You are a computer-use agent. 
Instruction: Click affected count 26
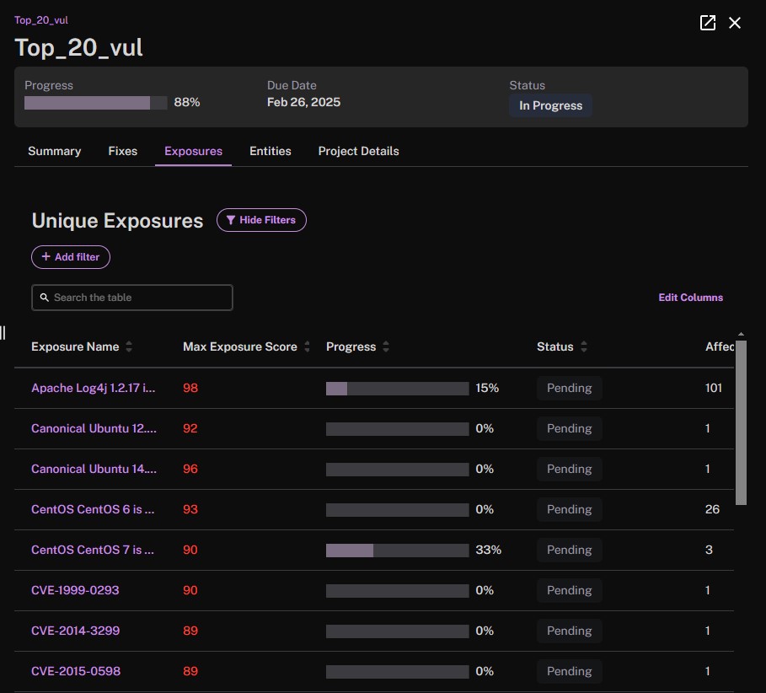point(712,509)
